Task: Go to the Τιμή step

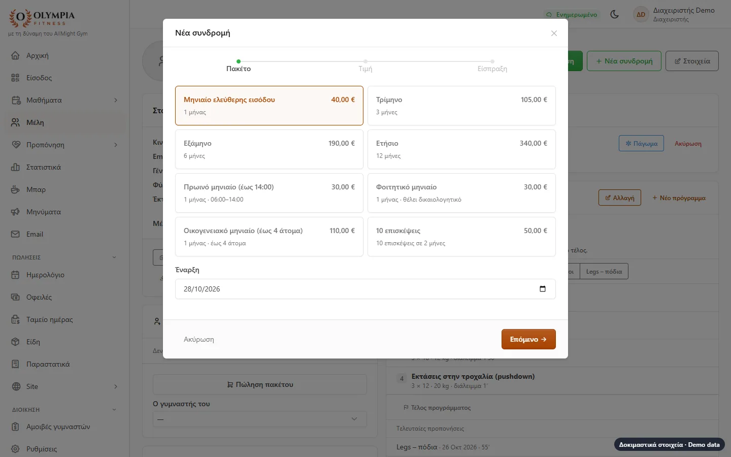Action: [365, 66]
